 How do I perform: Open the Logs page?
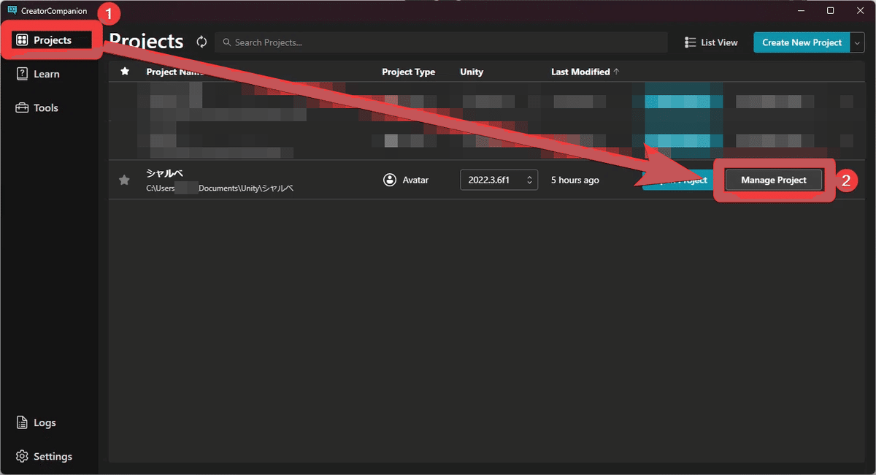click(36, 422)
